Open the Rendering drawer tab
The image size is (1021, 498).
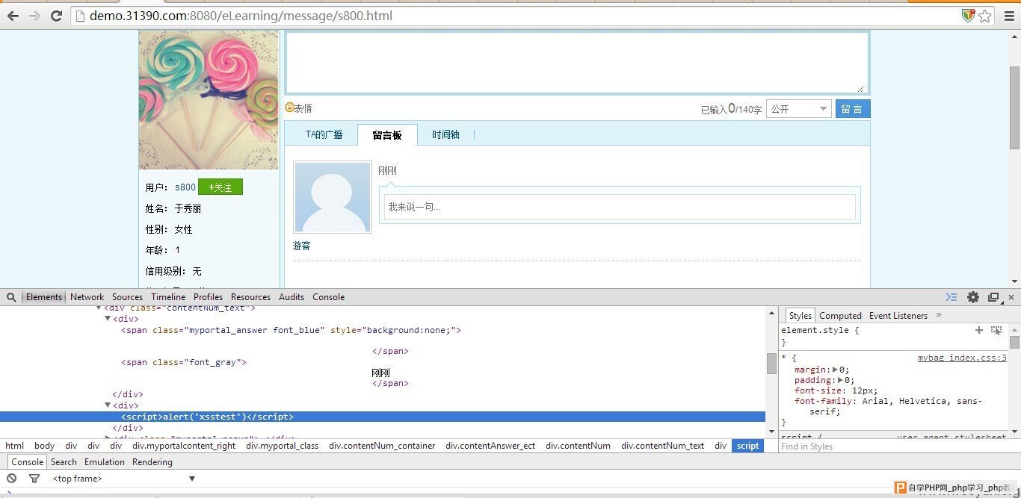152,462
